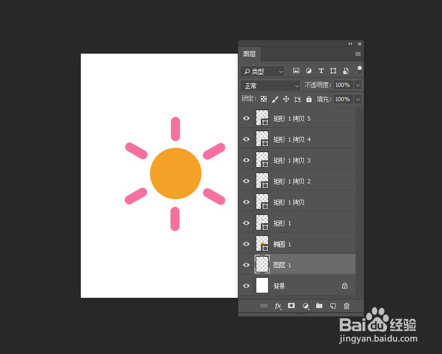Viewport: 442px width, 354px height.
Task: Lock position move icon
Action: (286, 99)
